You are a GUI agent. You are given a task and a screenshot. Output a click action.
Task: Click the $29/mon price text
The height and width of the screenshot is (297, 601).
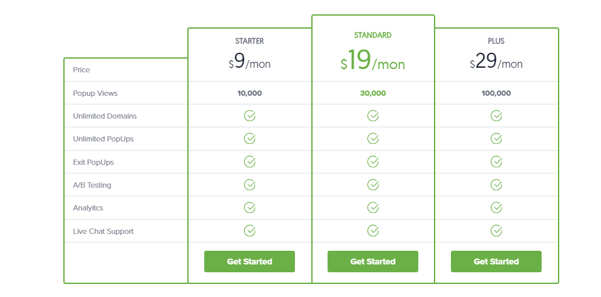[497, 61]
